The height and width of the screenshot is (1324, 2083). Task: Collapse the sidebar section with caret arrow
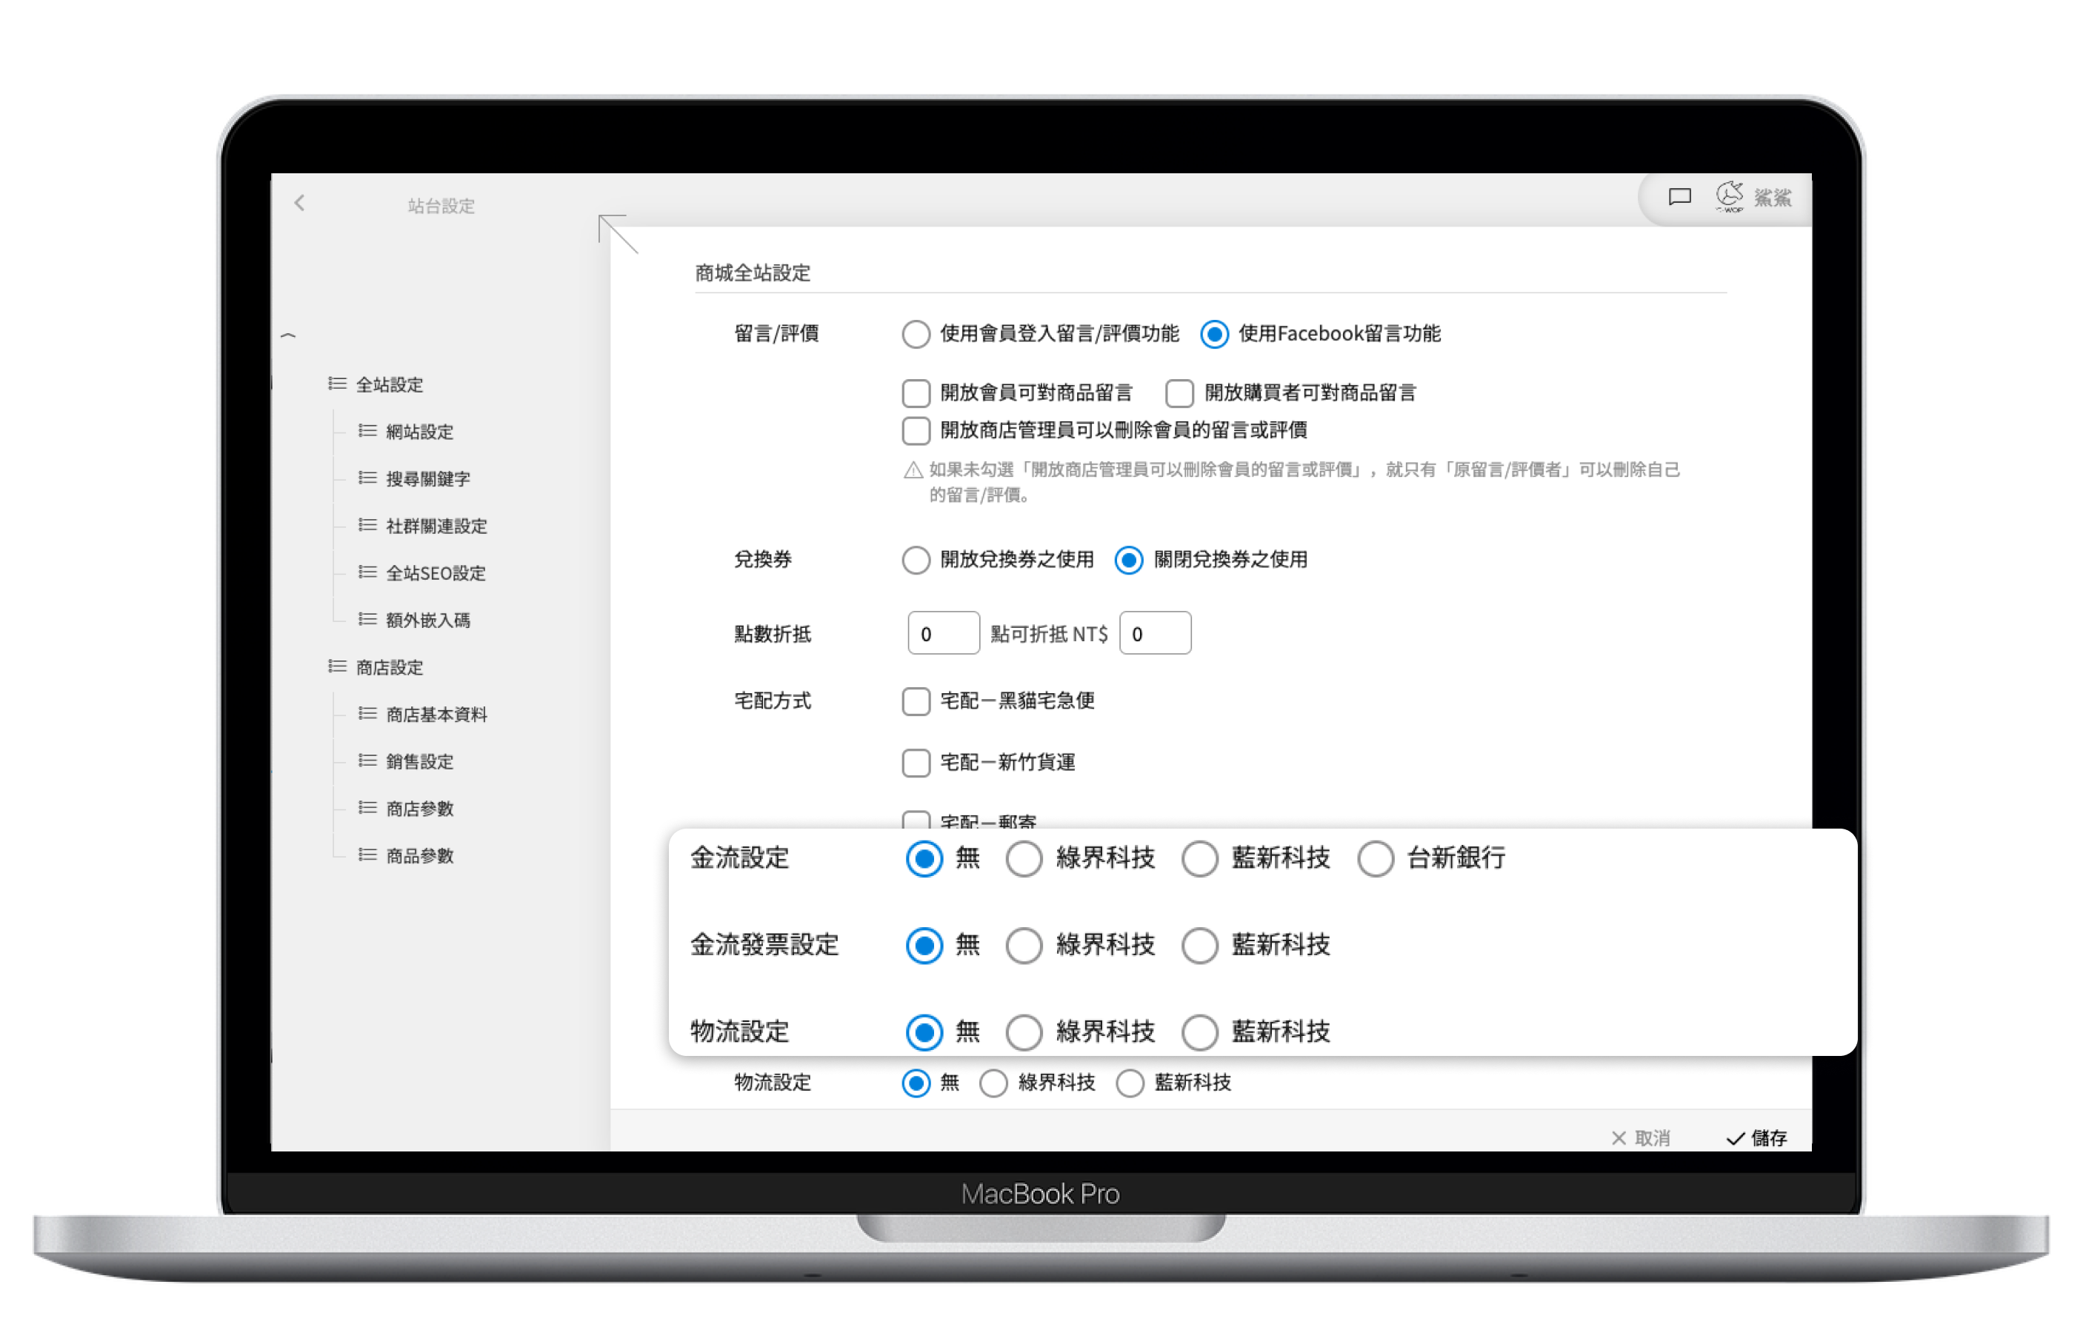click(x=289, y=335)
